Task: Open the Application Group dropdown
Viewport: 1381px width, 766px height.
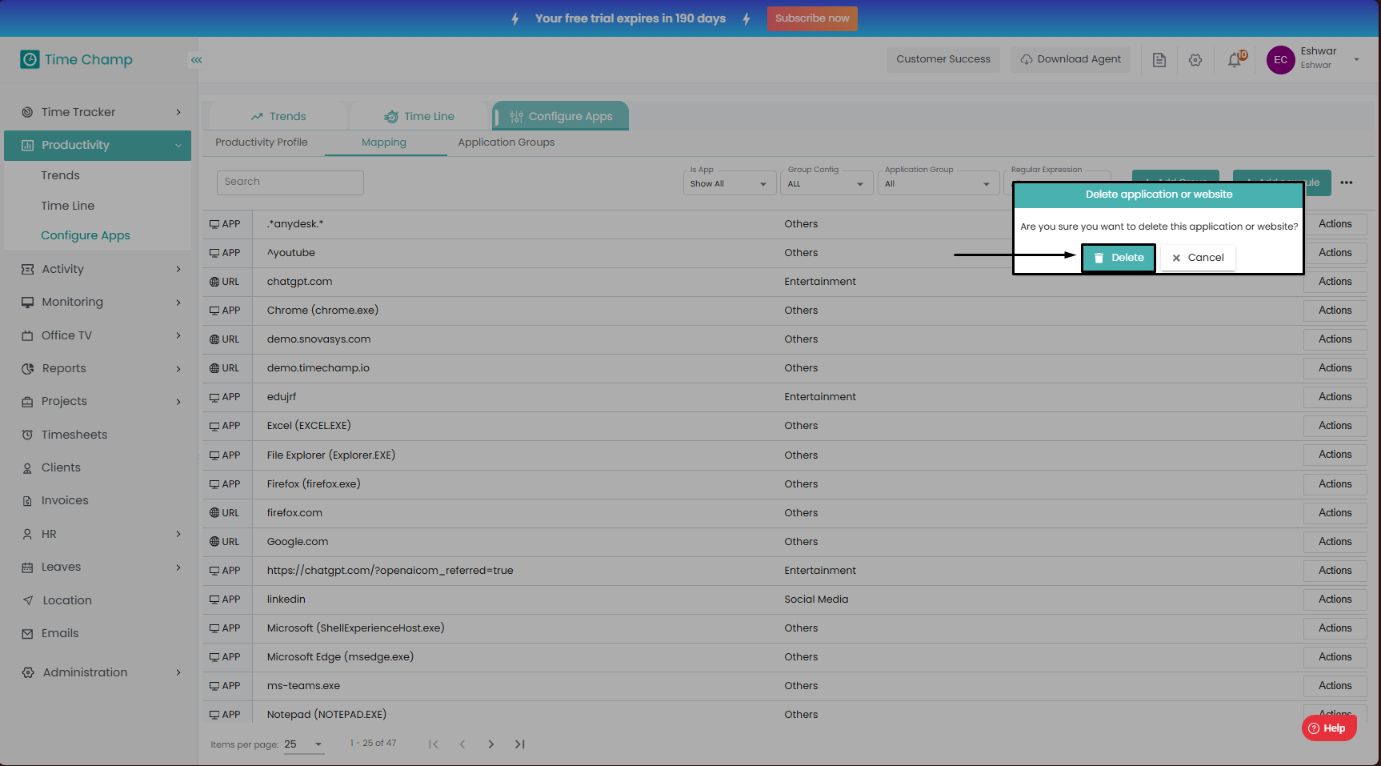Action: pyautogui.click(x=939, y=183)
